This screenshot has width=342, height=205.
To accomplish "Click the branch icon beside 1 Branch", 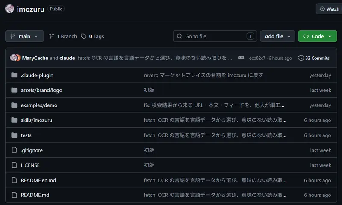I will [51, 36].
